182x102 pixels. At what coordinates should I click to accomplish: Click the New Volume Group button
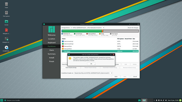click(71, 68)
